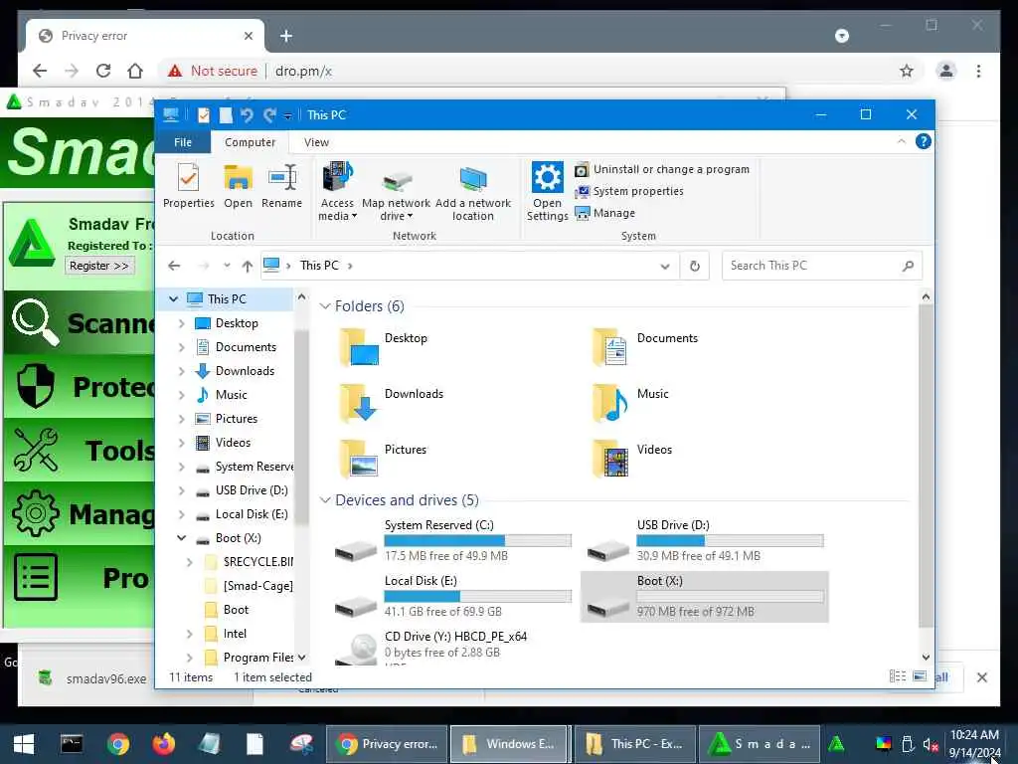Click the Chrome address bar URL dro.pm/x
1018x764 pixels.
[x=303, y=71]
